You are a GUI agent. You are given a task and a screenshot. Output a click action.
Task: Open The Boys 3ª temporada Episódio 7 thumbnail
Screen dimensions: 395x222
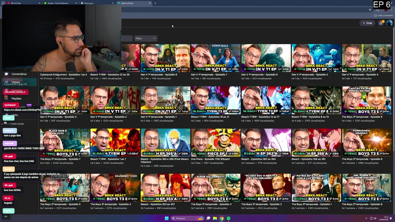65,142
